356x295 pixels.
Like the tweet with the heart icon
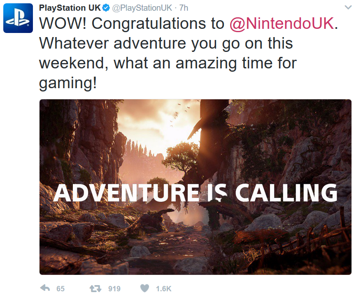coord(144,288)
